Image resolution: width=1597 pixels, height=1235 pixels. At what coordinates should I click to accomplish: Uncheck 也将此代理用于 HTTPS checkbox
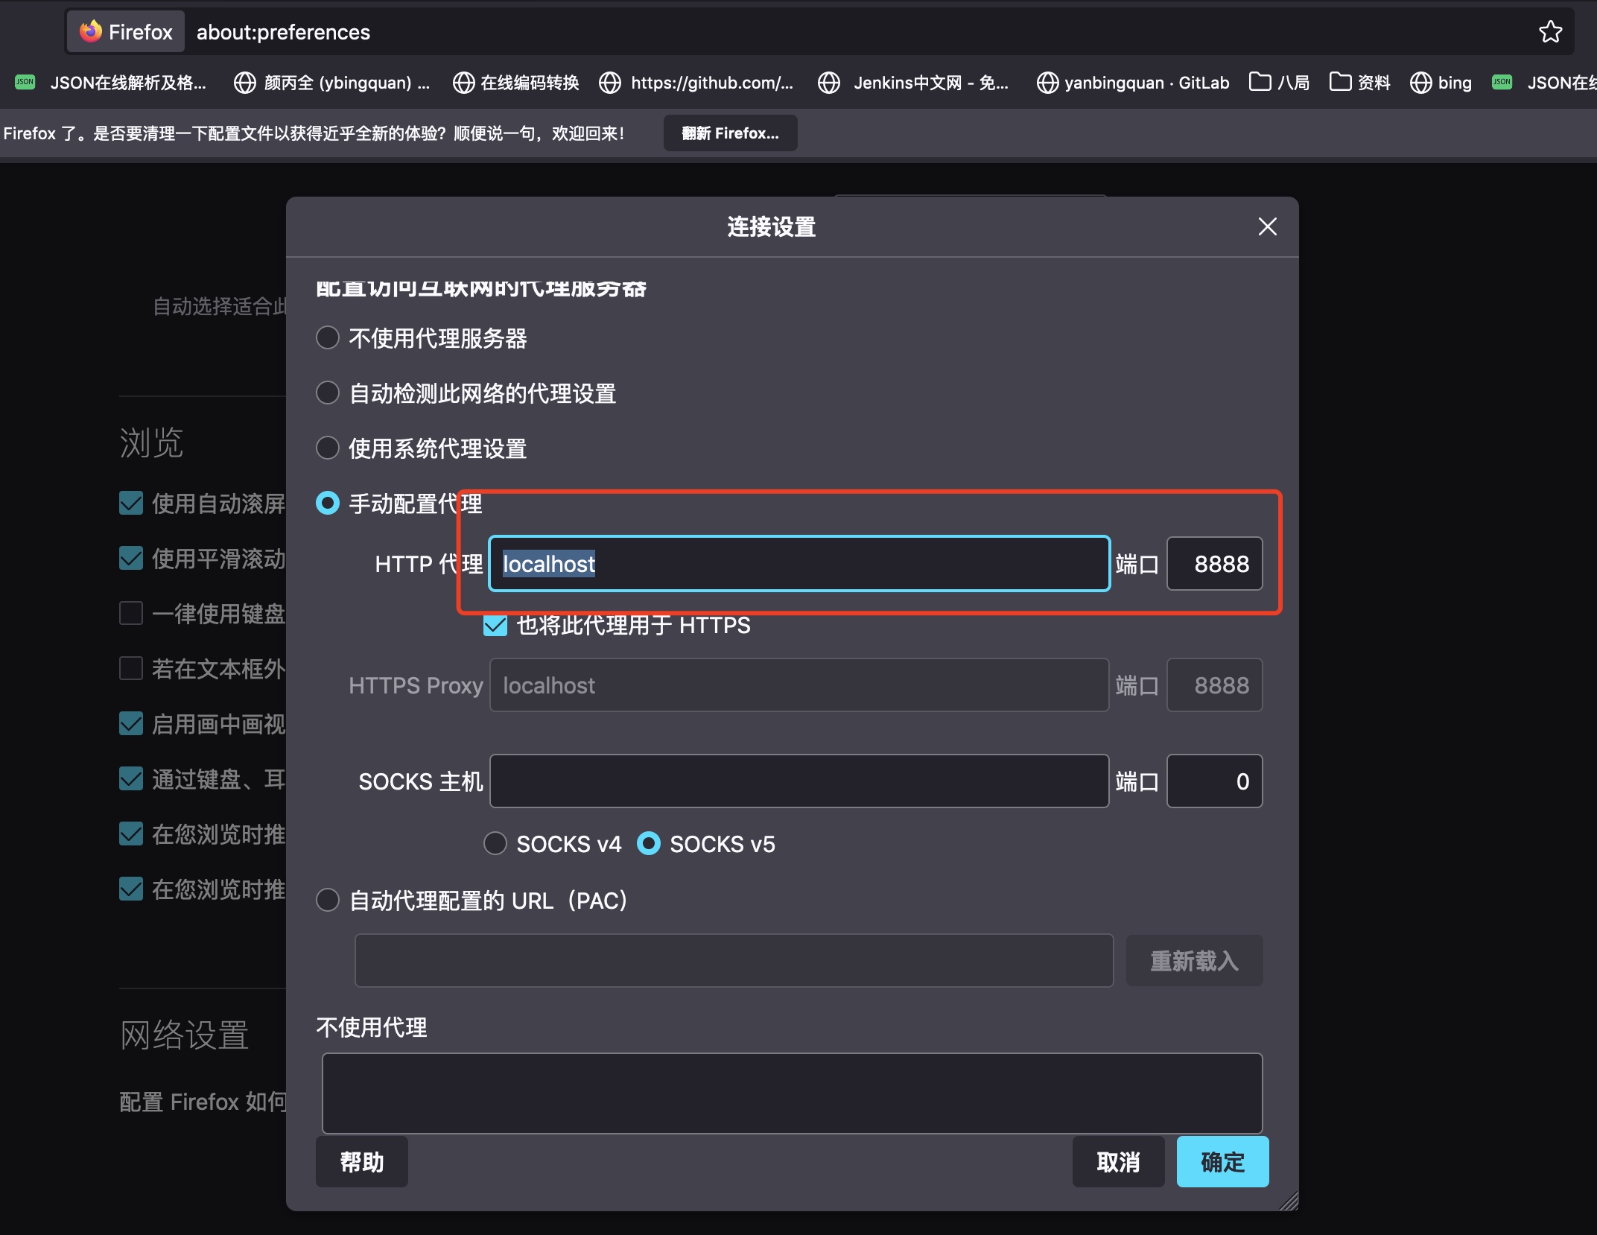point(495,625)
